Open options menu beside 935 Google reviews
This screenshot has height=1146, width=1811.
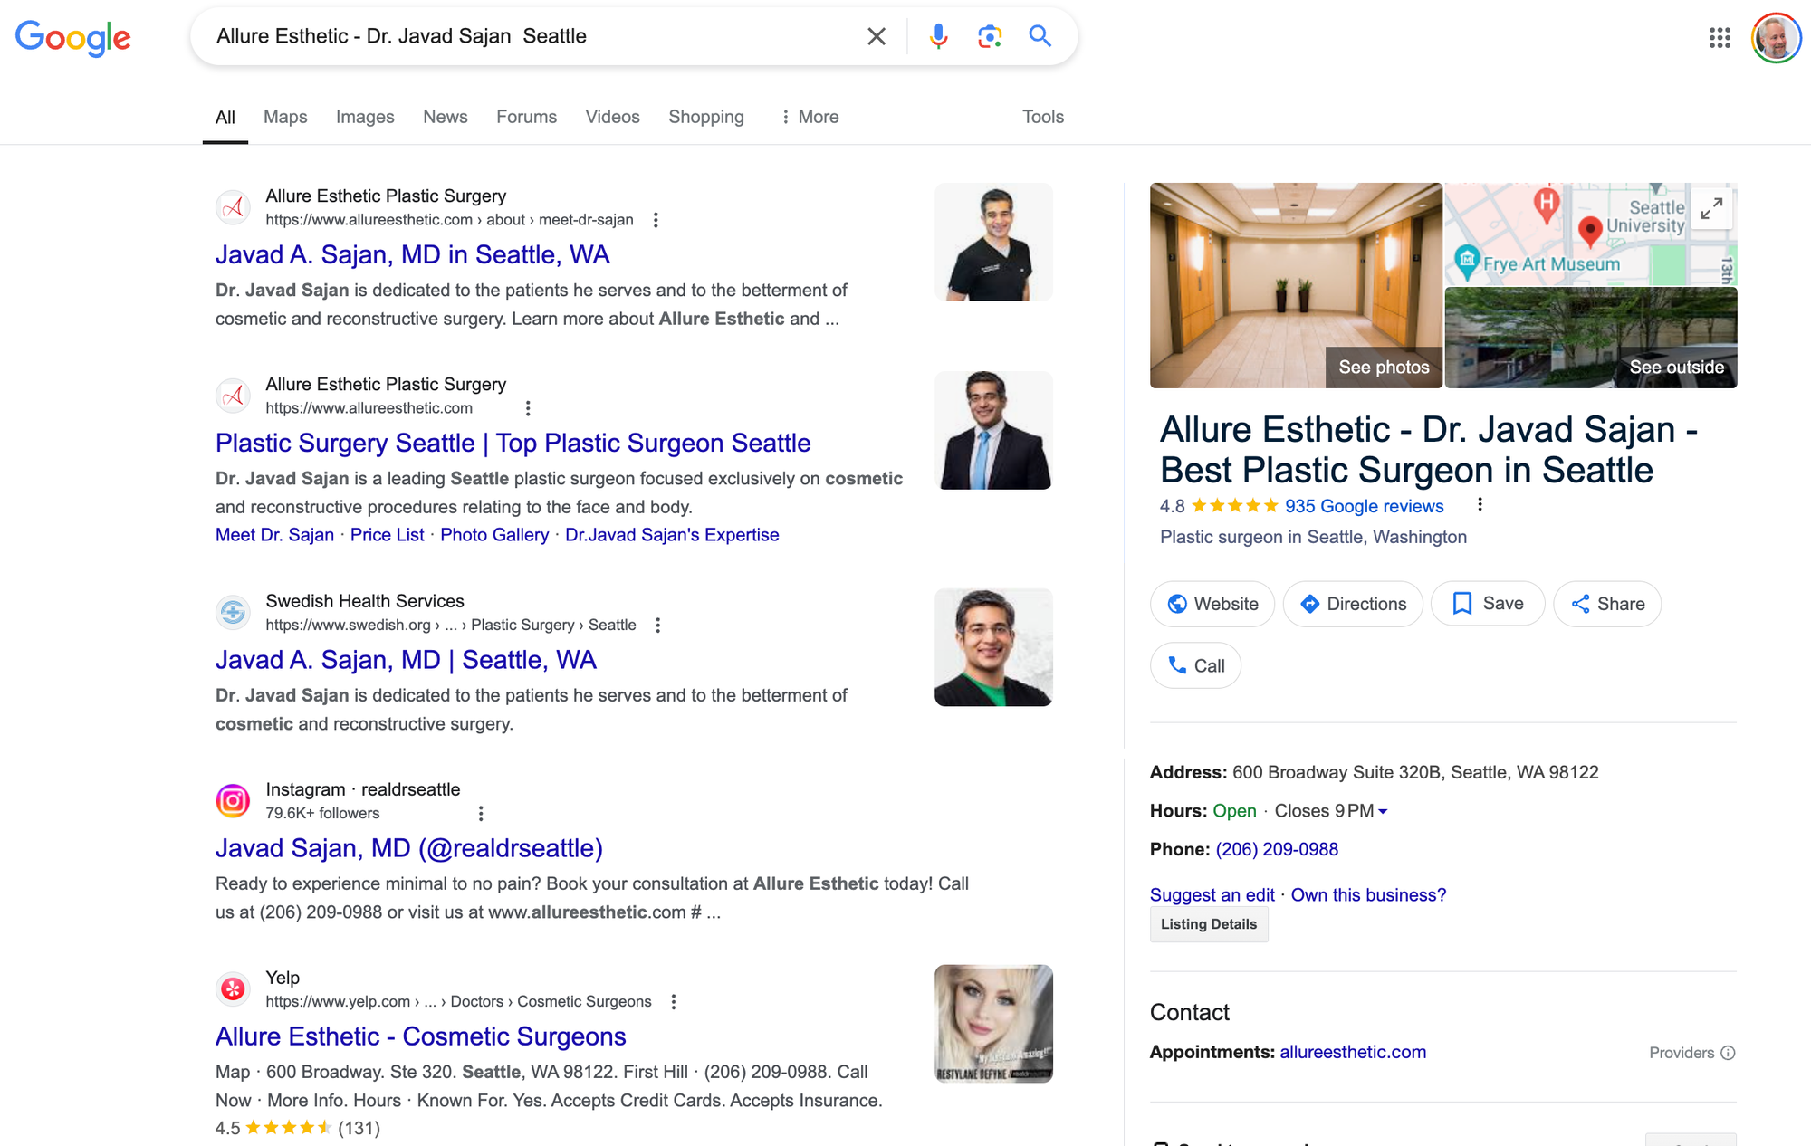click(x=1480, y=505)
